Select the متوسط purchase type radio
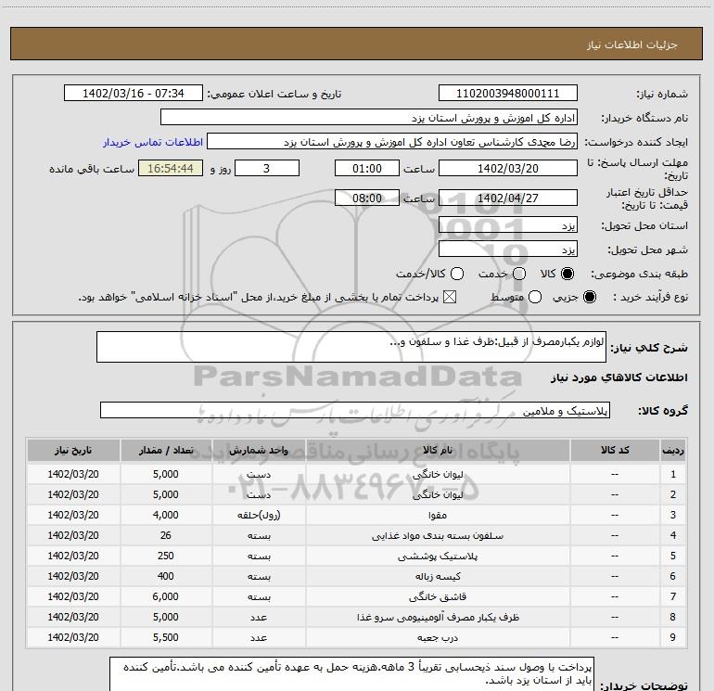 (535, 297)
